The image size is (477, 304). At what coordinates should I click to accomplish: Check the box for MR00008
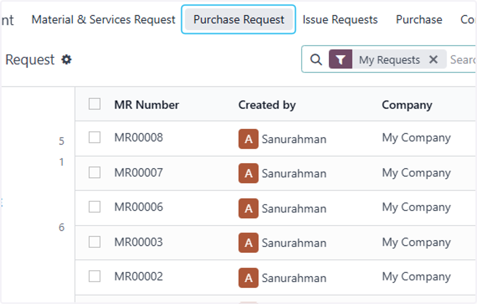[x=95, y=137]
